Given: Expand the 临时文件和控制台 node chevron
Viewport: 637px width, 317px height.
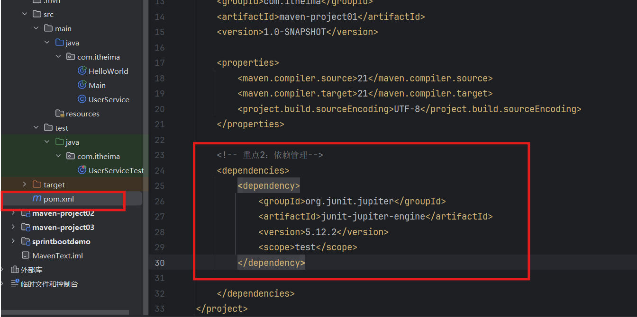Looking at the screenshot, I should [x=2, y=284].
